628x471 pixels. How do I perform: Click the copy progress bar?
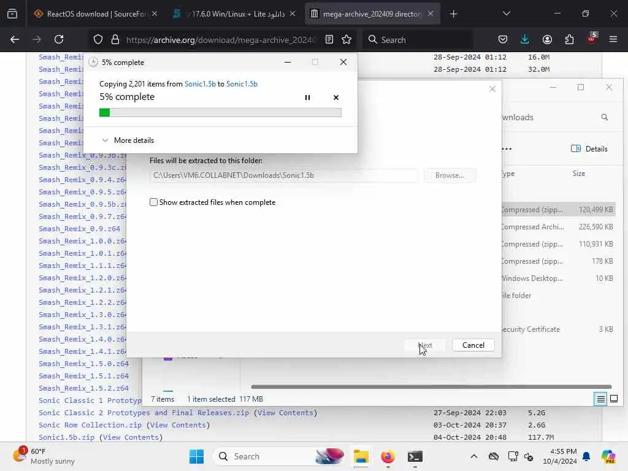pos(220,113)
